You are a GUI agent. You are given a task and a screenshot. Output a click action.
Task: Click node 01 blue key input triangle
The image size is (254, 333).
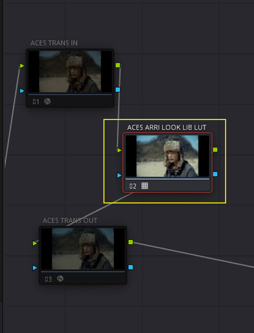click(22, 91)
